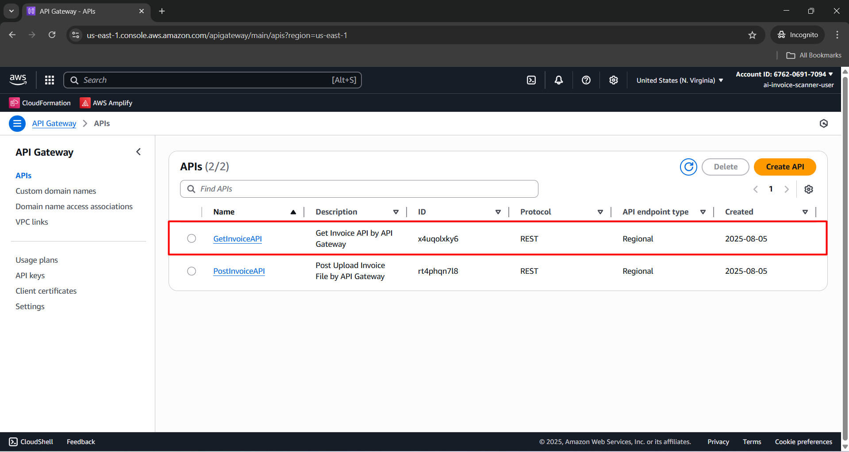Viewport: 849px width, 452px height.
Task: Collapse the API Gateway sidebar panel
Action: tap(138, 152)
